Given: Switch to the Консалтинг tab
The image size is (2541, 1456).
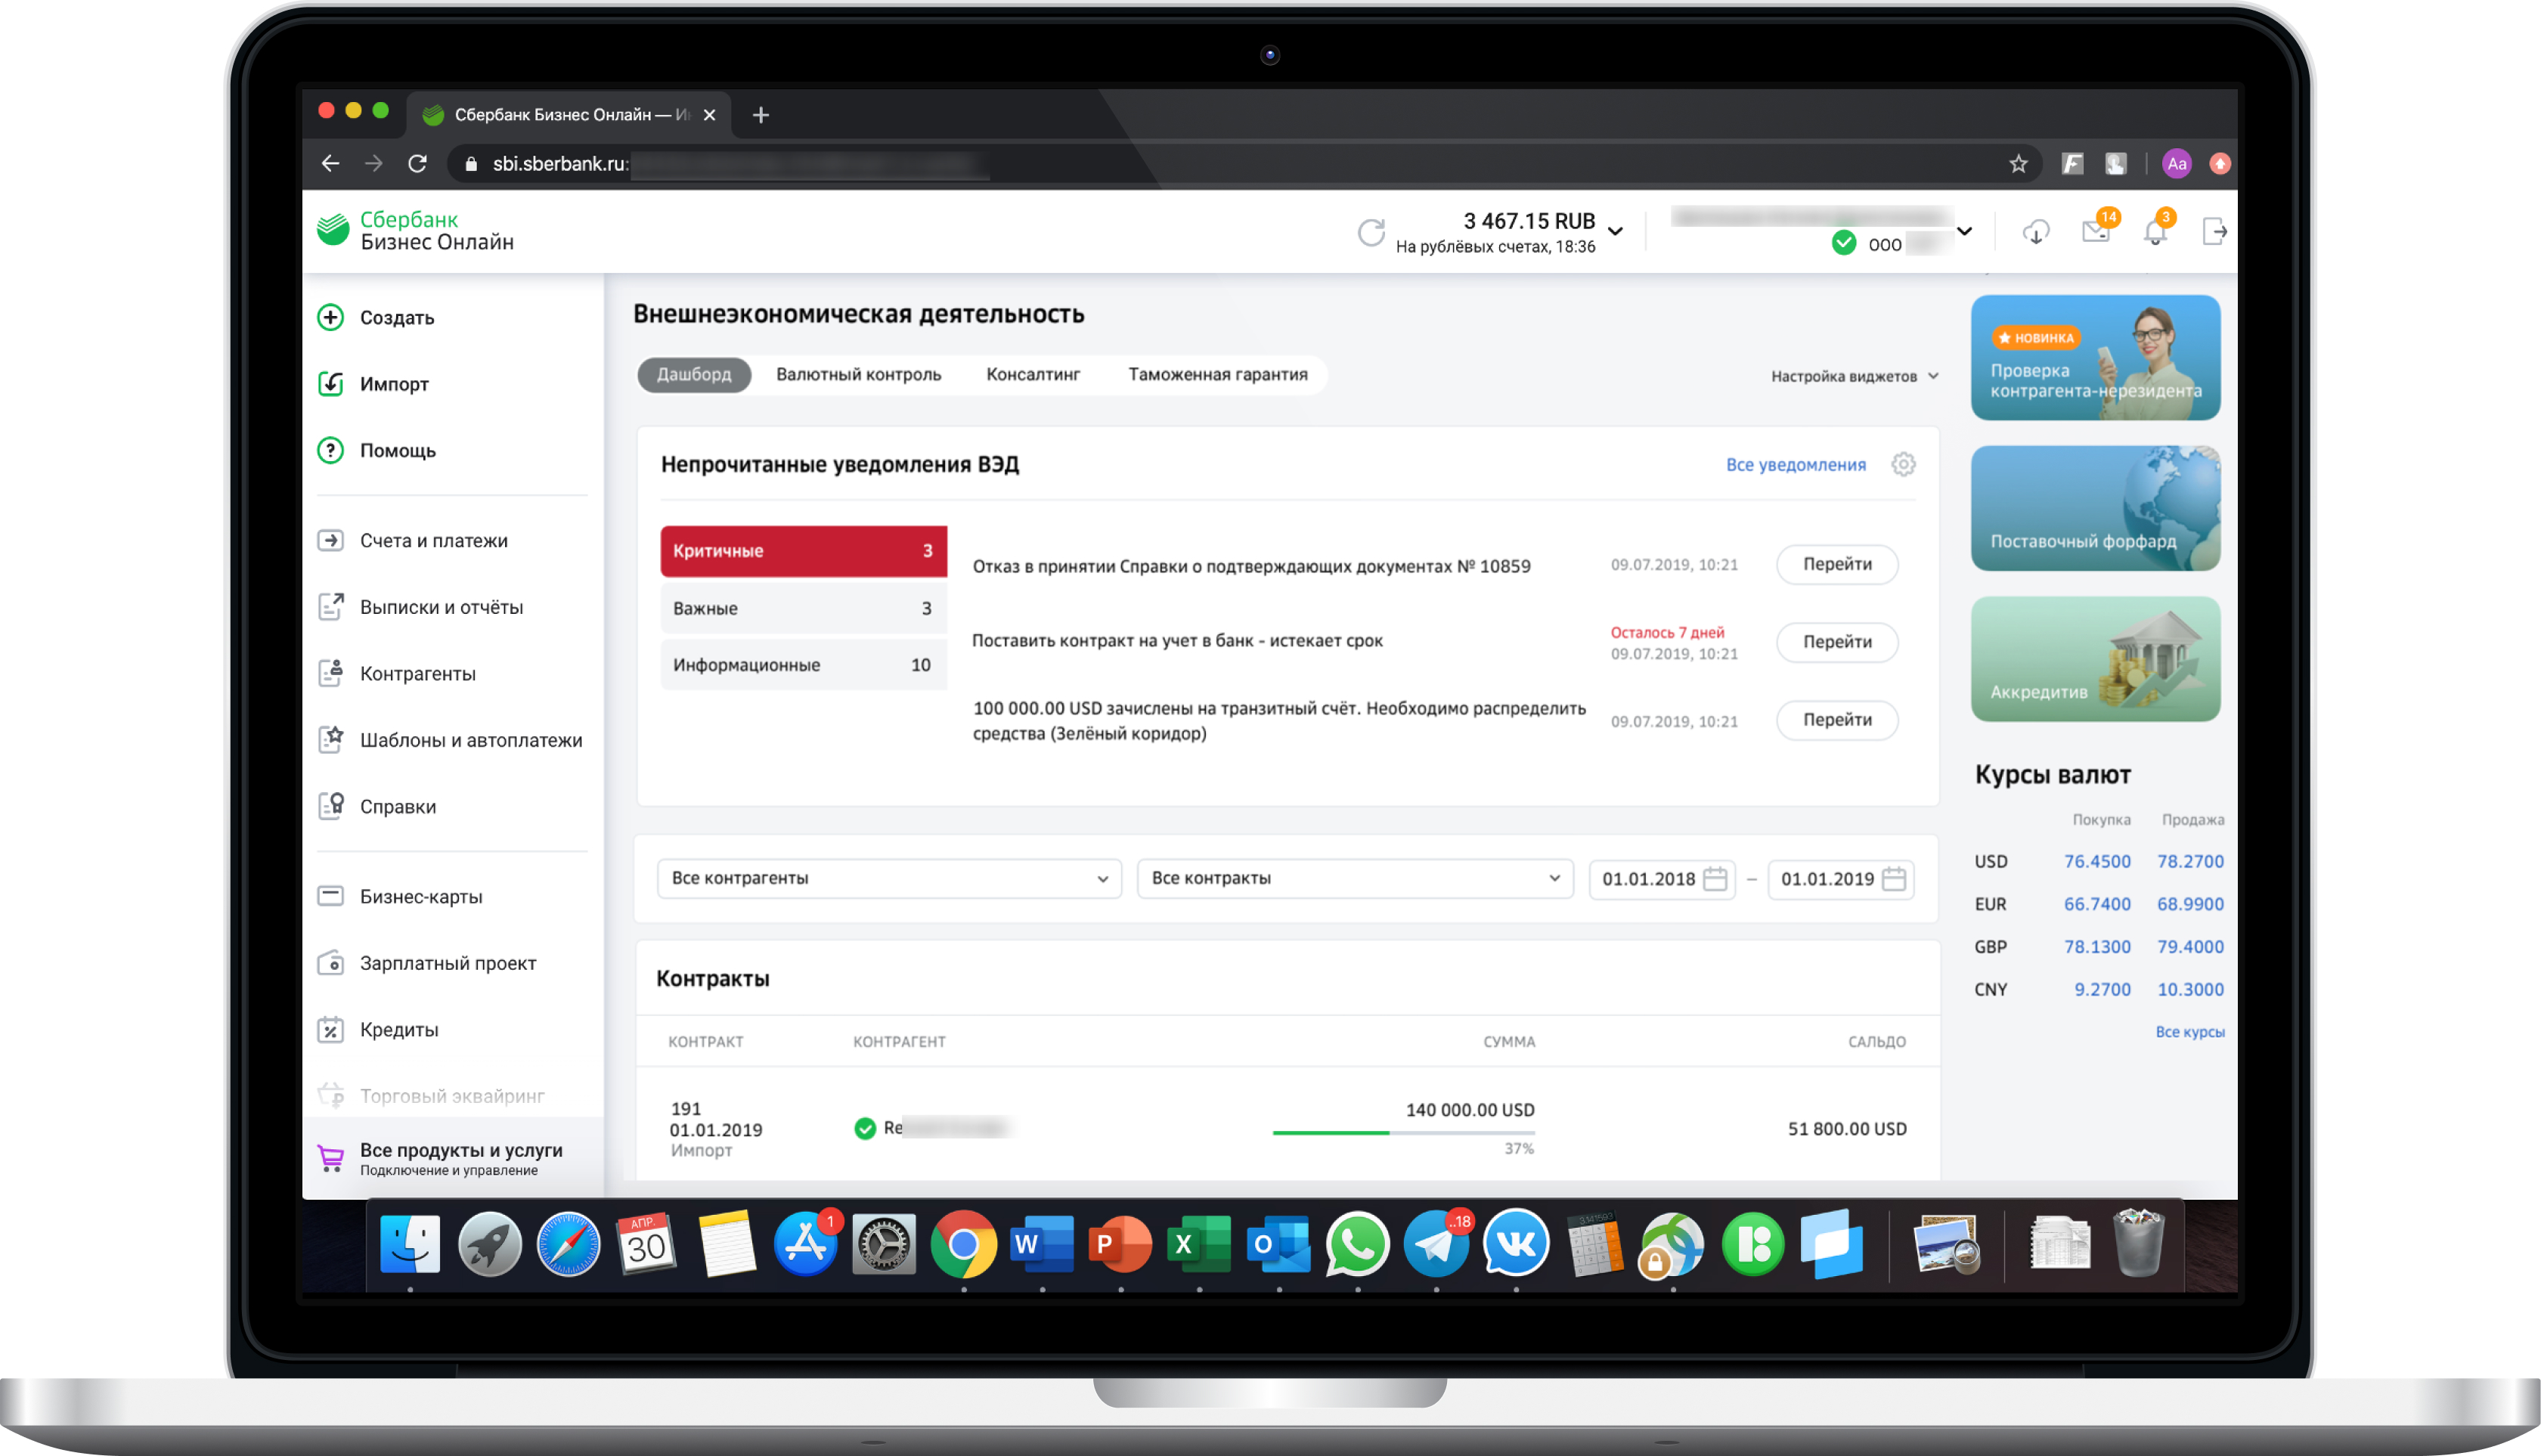Looking at the screenshot, I should [1033, 374].
